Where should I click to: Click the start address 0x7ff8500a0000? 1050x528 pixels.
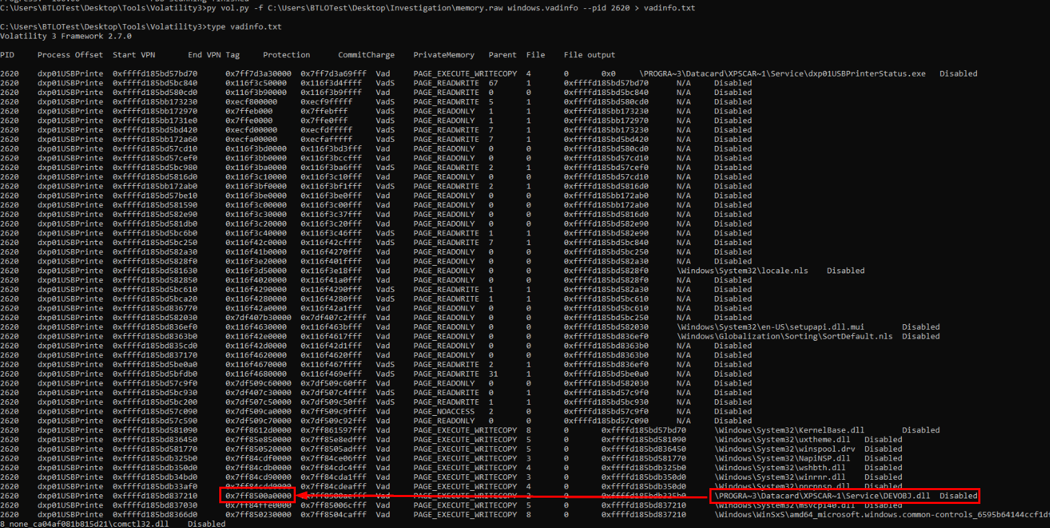tap(258, 496)
